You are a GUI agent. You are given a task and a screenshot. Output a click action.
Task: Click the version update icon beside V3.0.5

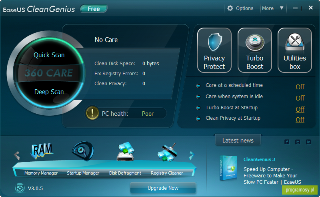(20, 188)
